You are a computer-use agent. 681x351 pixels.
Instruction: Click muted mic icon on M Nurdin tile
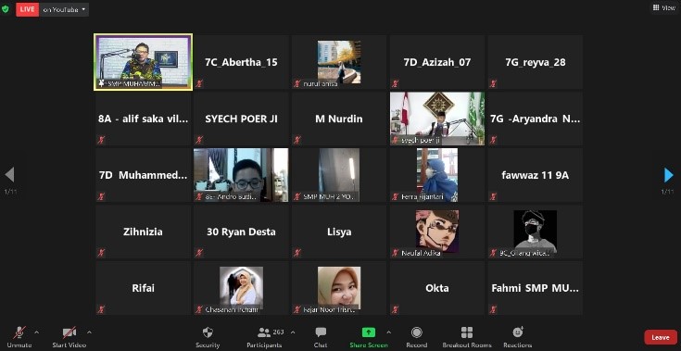pyautogui.click(x=297, y=140)
